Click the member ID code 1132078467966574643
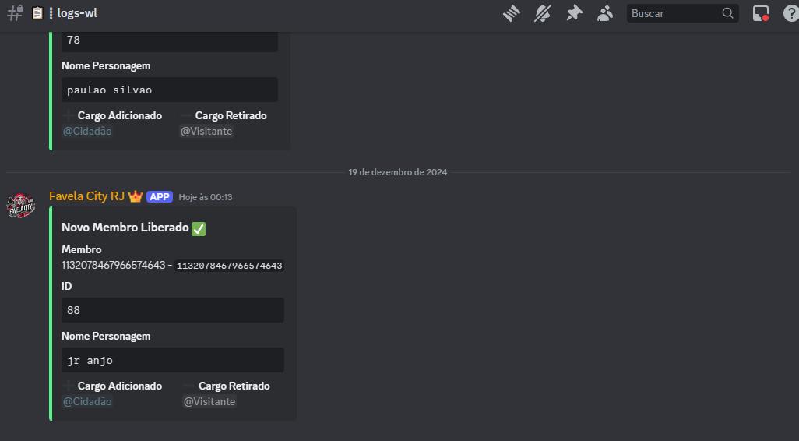 [x=229, y=266]
